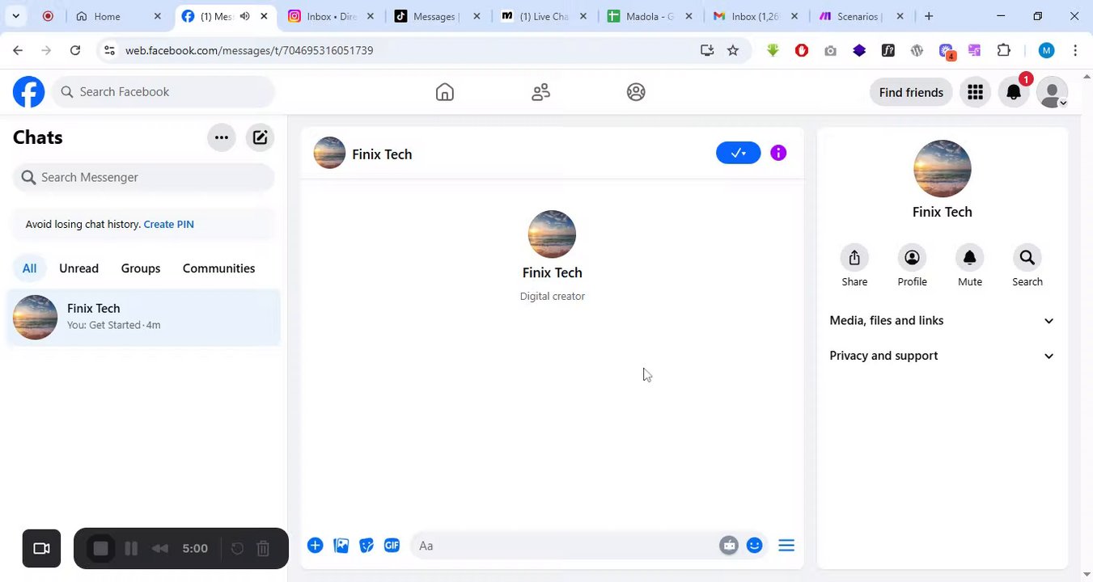Image resolution: width=1093 pixels, height=582 pixels.
Task: Click the address bar URL
Action: pos(249,50)
